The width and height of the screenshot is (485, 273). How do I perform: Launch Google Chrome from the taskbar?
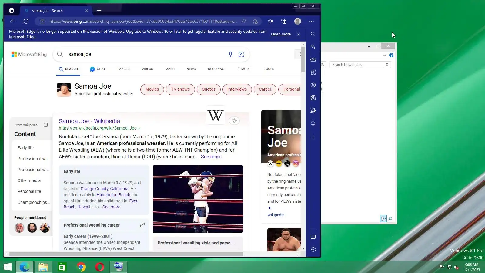[x=81, y=267]
